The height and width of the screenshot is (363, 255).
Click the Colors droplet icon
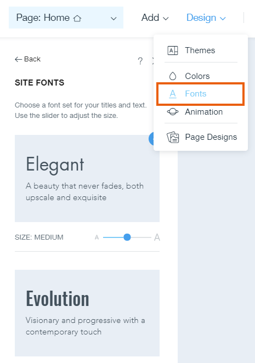(x=173, y=76)
